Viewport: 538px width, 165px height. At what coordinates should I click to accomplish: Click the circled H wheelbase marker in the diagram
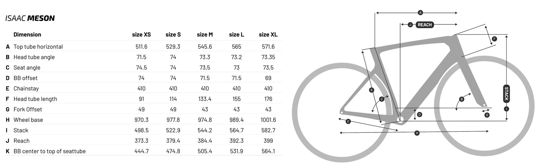point(417,133)
